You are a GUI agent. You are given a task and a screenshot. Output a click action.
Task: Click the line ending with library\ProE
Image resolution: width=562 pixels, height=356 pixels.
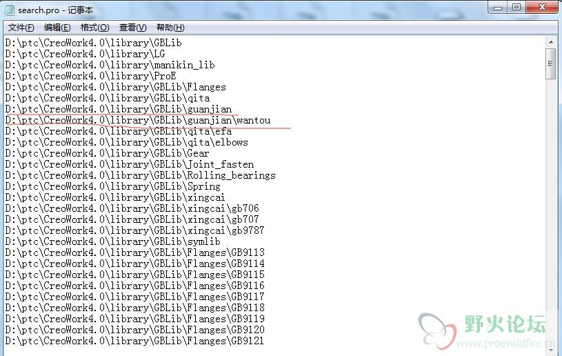click(x=90, y=77)
